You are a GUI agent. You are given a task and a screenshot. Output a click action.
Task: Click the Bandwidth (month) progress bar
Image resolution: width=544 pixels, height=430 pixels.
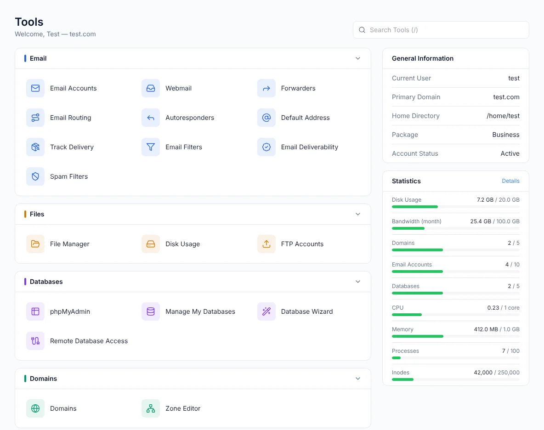(x=455, y=228)
